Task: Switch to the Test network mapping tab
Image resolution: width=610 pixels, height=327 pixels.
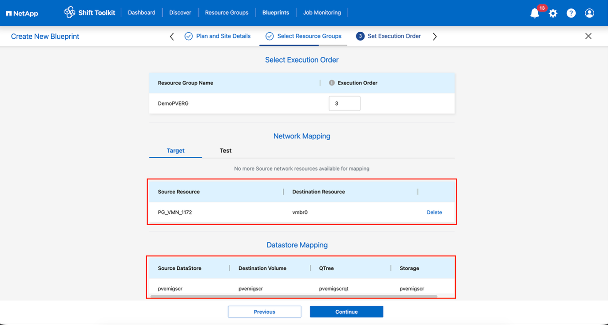Action: [225, 151]
